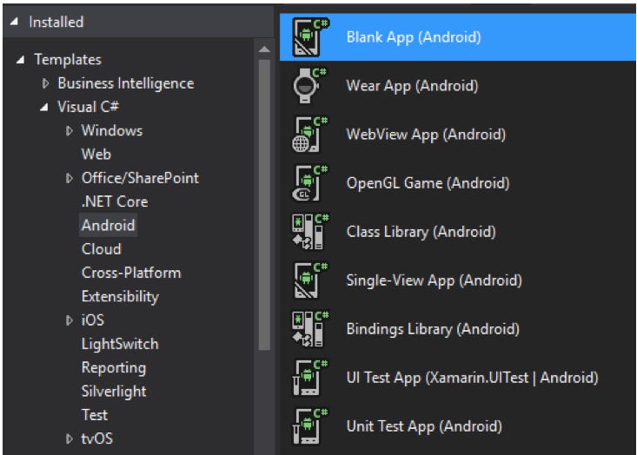637x455 pixels.
Task: Click the Single-View App template icon
Action: pos(310,280)
